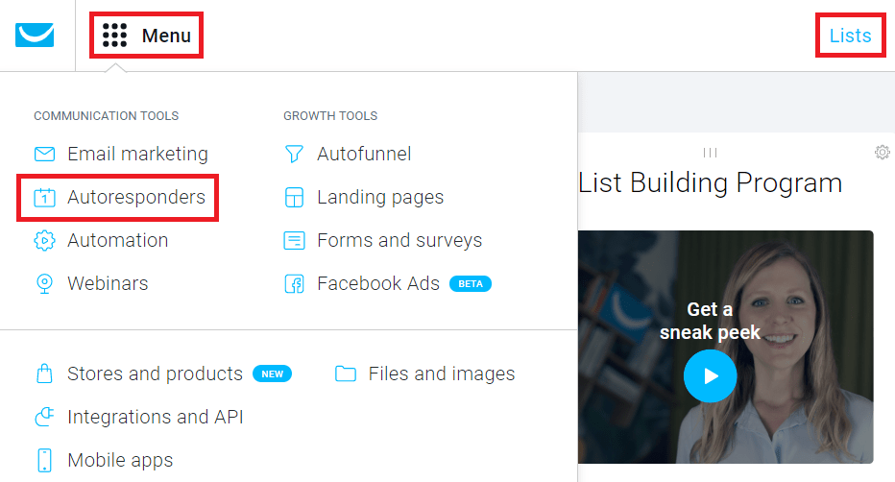Select the Email marketing menu item

[137, 154]
